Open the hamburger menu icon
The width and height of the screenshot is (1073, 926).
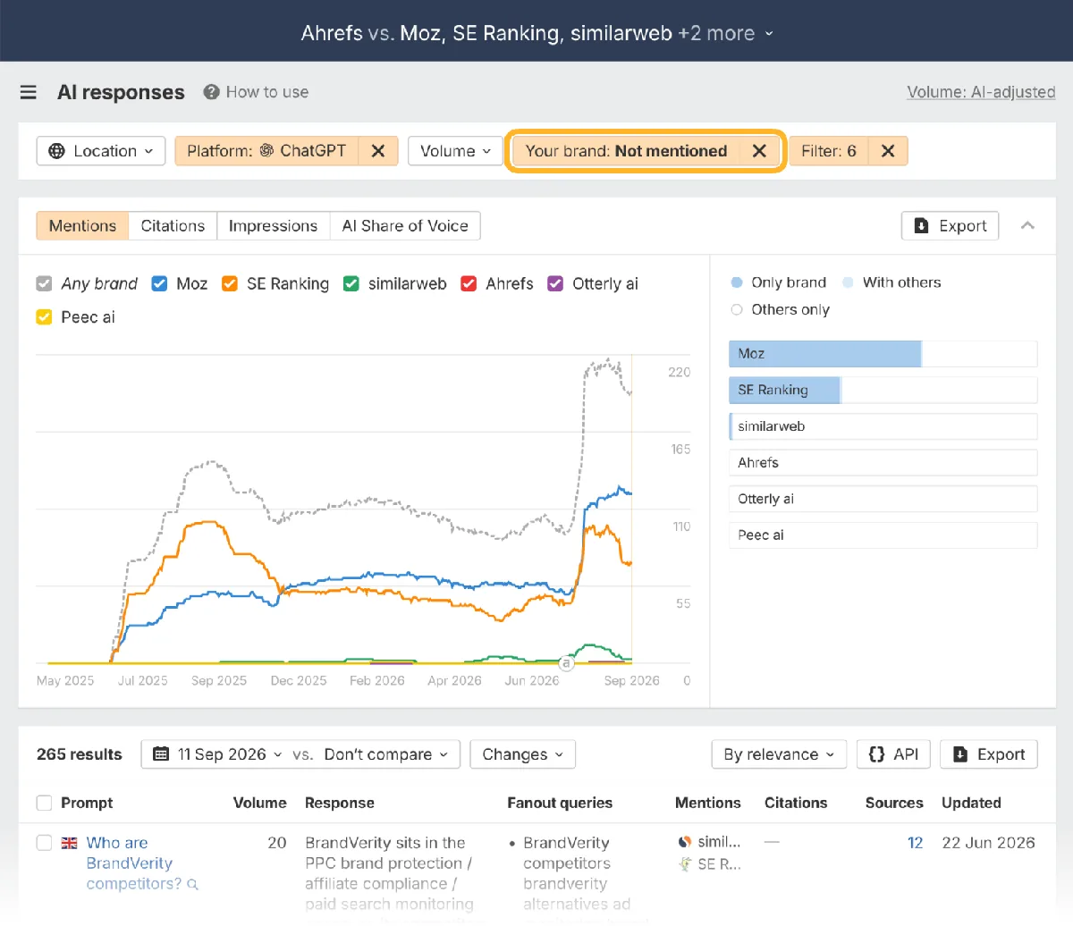coord(29,92)
